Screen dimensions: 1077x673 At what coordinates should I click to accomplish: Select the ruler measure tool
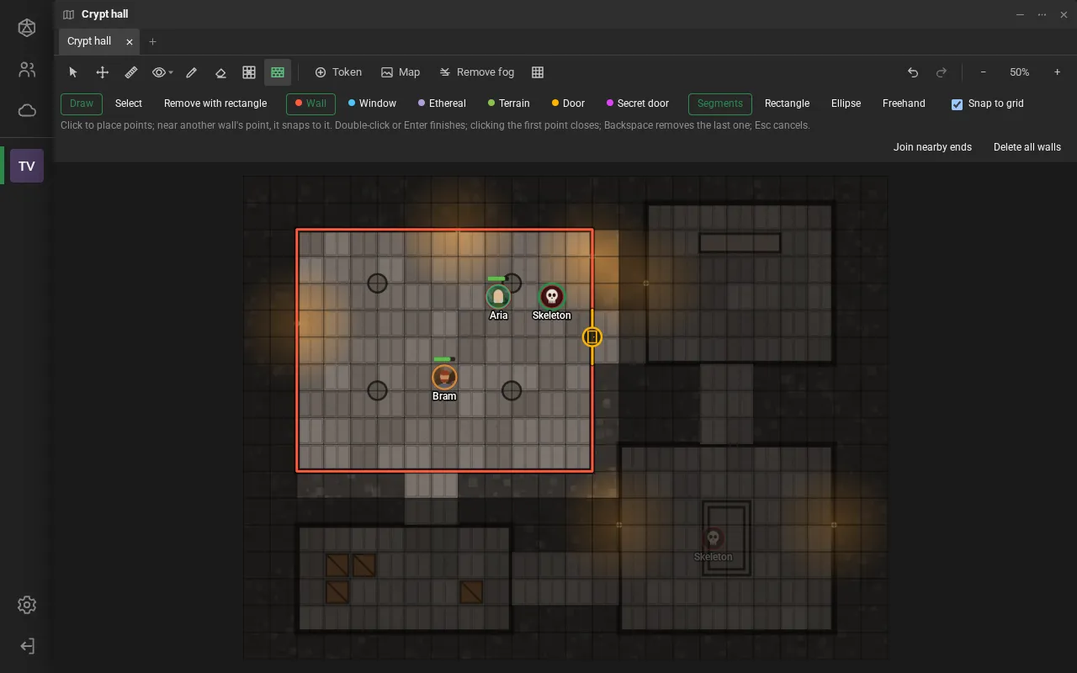click(x=131, y=72)
